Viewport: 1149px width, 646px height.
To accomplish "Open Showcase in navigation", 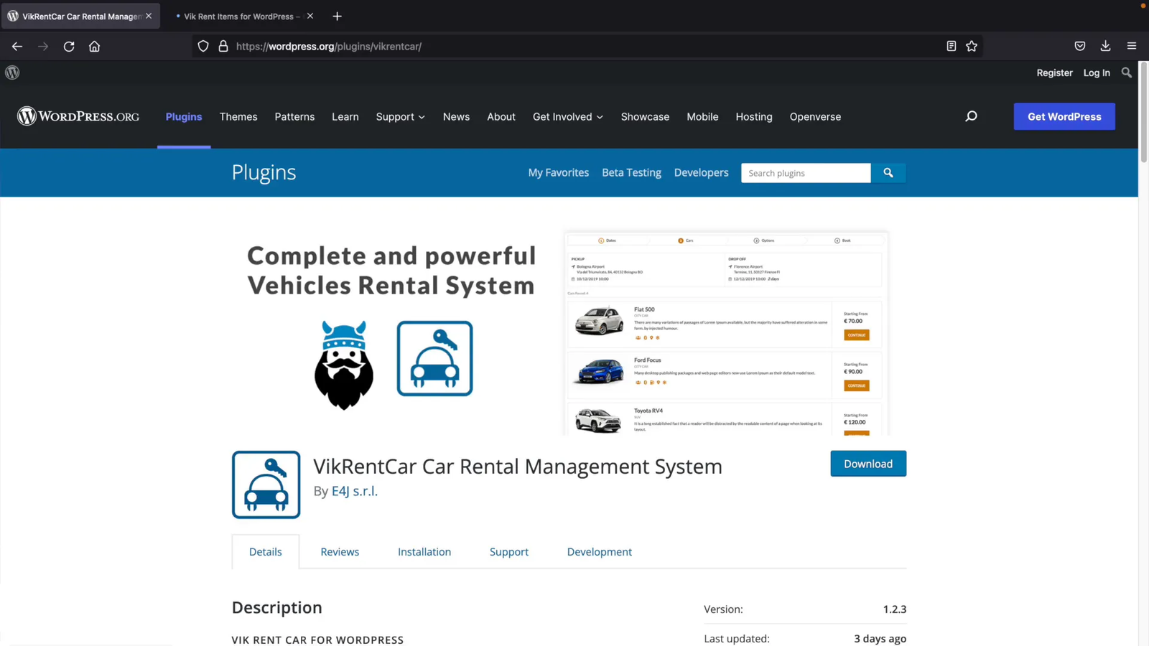I will coord(645,116).
